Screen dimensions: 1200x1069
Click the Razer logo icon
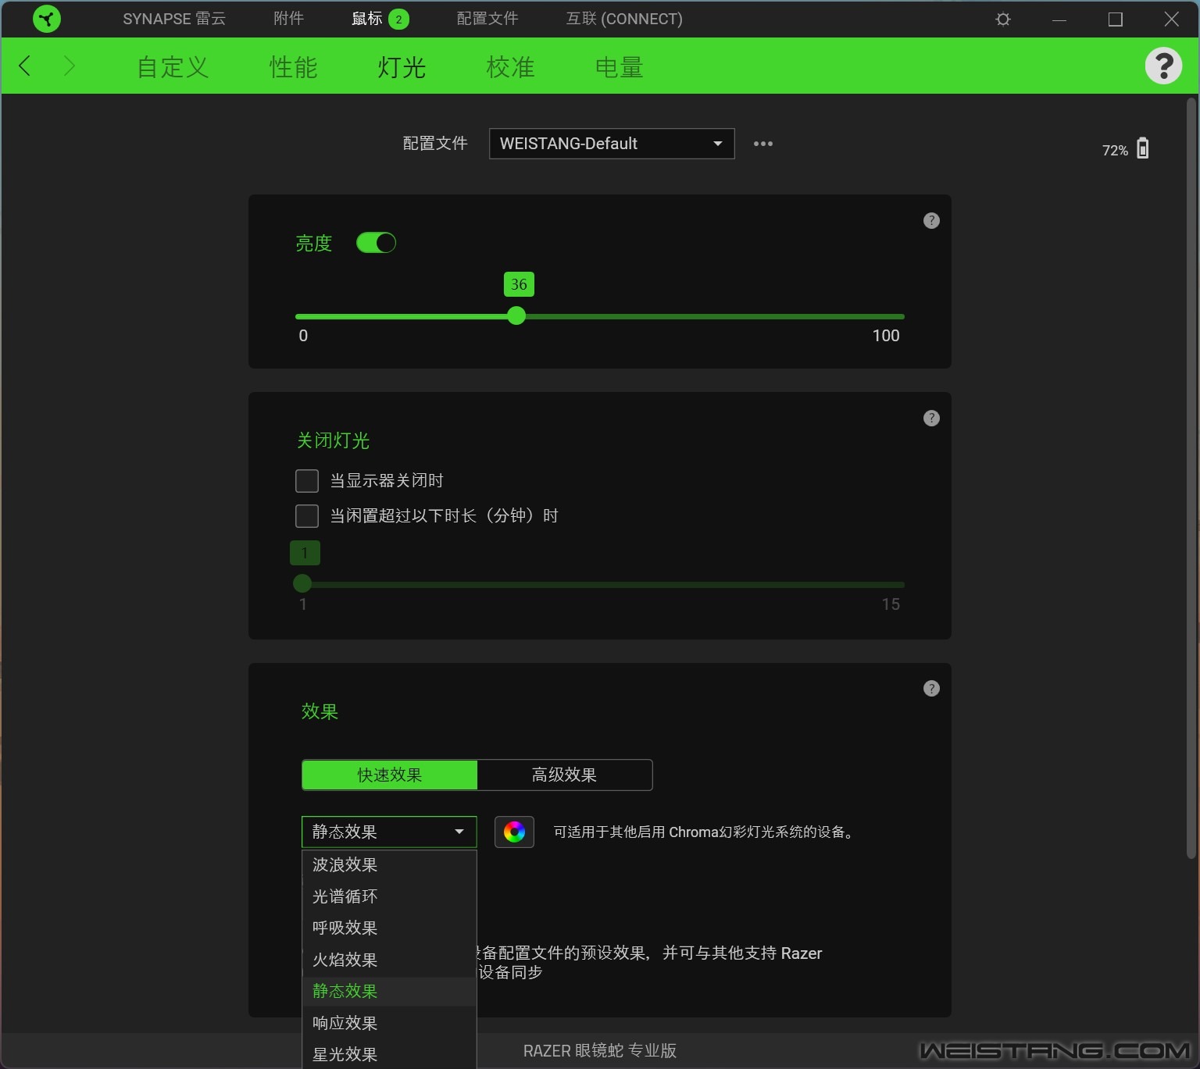(x=47, y=19)
